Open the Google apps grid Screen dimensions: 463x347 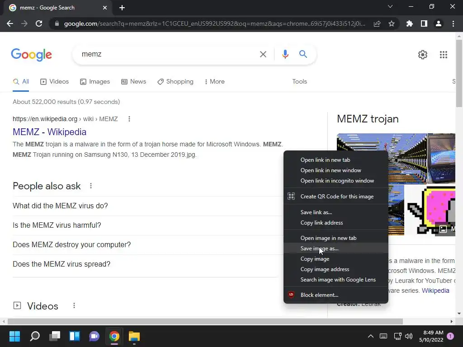[444, 55]
